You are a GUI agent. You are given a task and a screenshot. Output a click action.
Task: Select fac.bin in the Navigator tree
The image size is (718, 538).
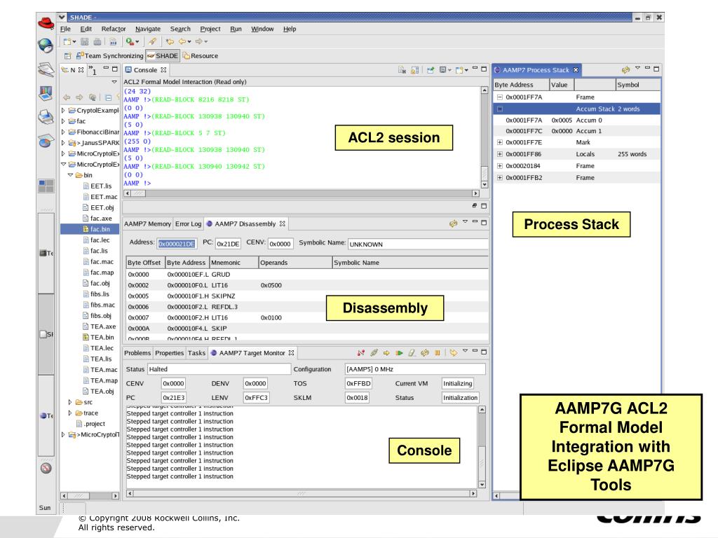pos(100,229)
